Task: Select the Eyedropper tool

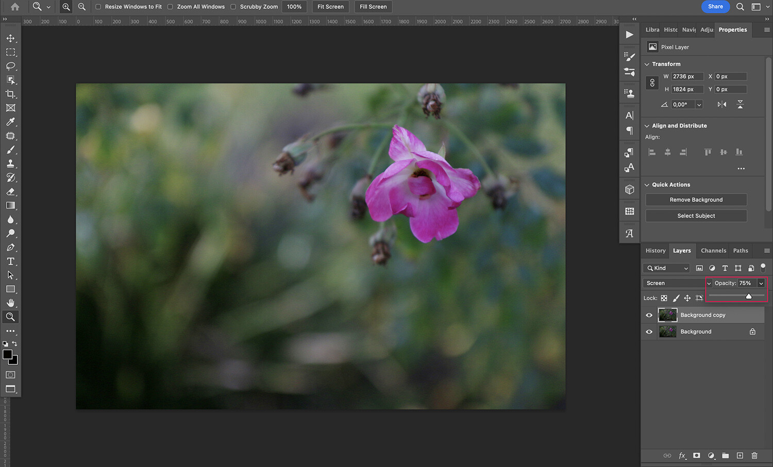Action: pyautogui.click(x=10, y=122)
